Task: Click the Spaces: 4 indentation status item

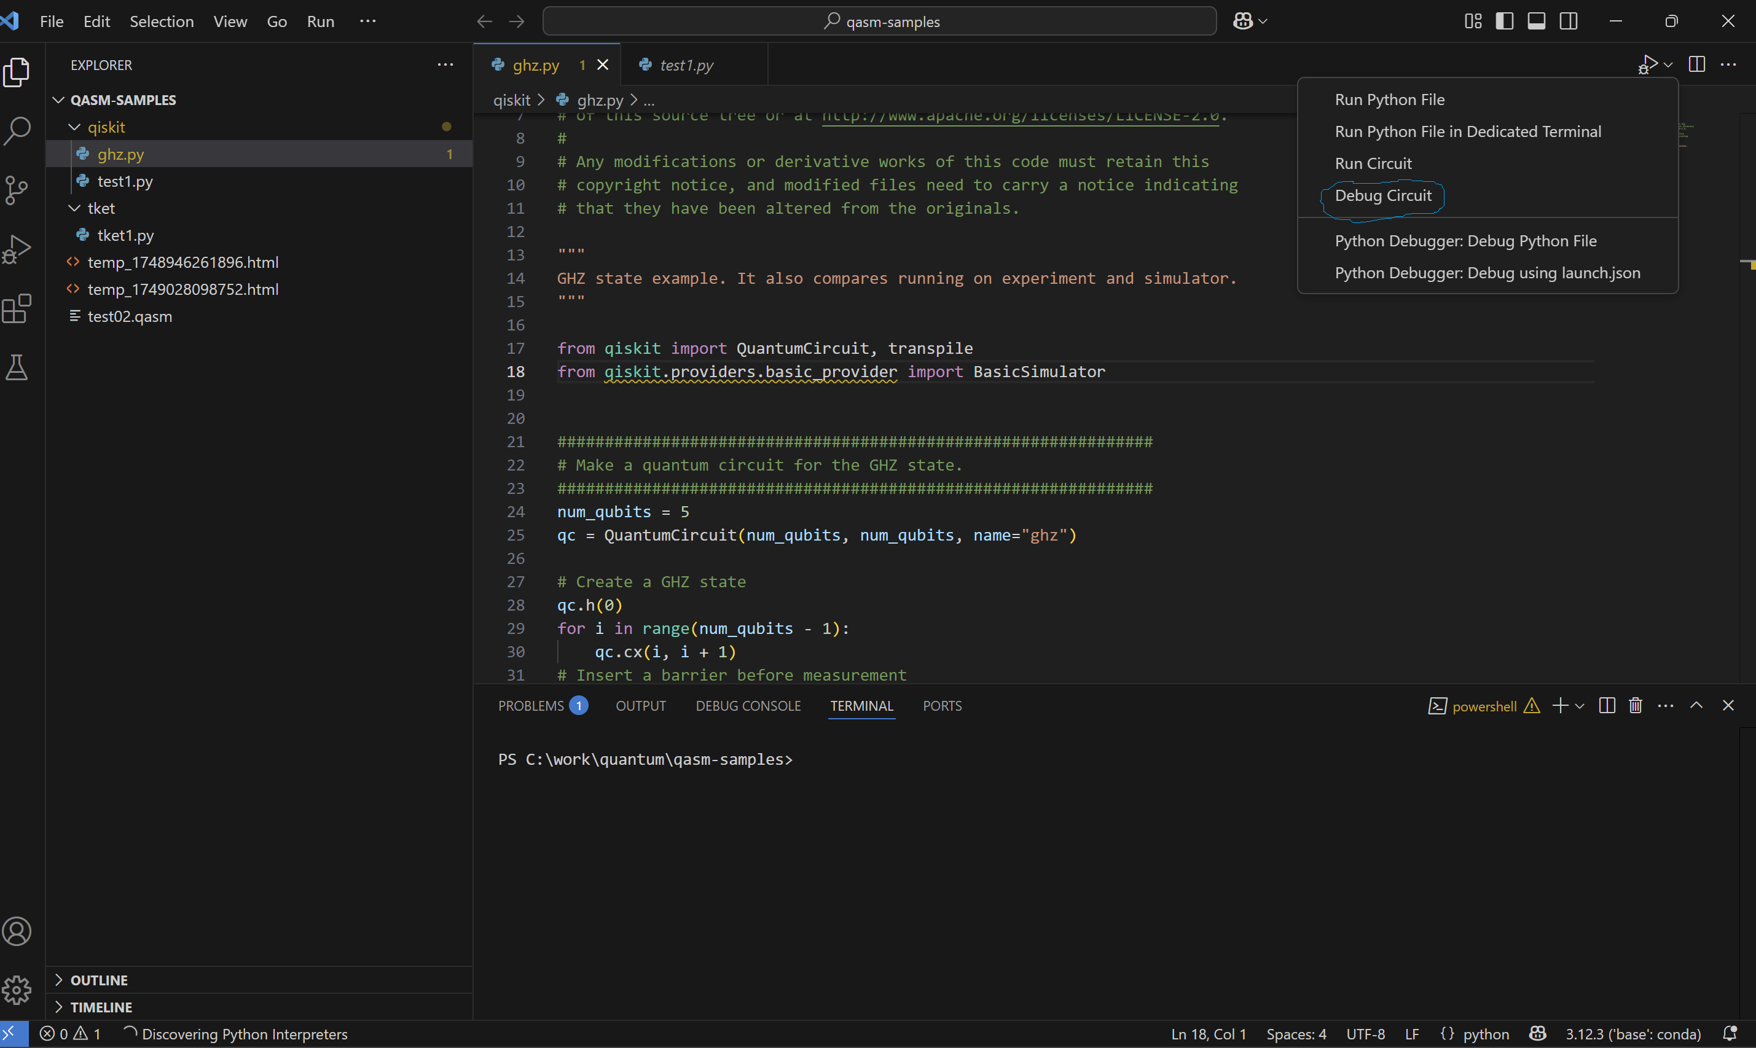Action: [1295, 1034]
